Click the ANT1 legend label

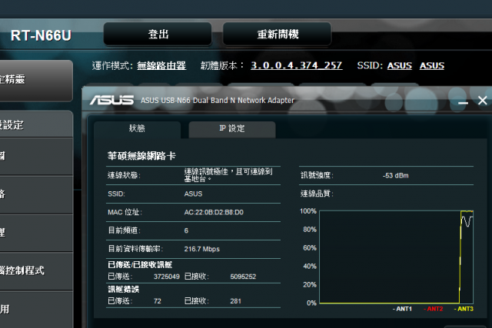point(402,310)
